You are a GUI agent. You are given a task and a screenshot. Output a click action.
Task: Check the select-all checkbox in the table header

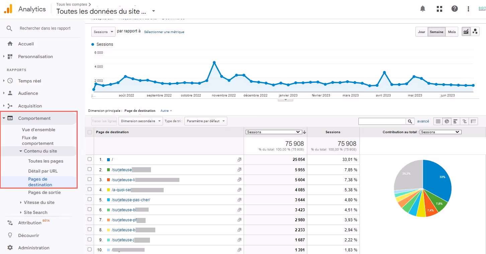tap(89, 132)
